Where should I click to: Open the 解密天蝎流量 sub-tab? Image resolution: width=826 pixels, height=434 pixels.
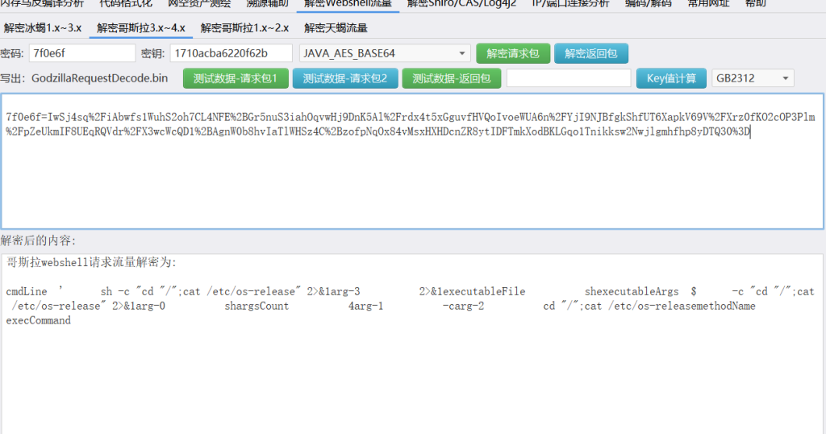[x=336, y=28]
